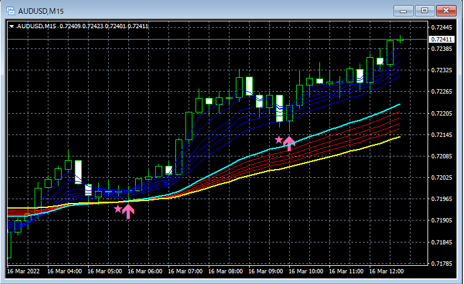Click price scale value 0.72145
The height and width of the screenshot is (284, 464).
pyautogui.click(x=441, y=135)
